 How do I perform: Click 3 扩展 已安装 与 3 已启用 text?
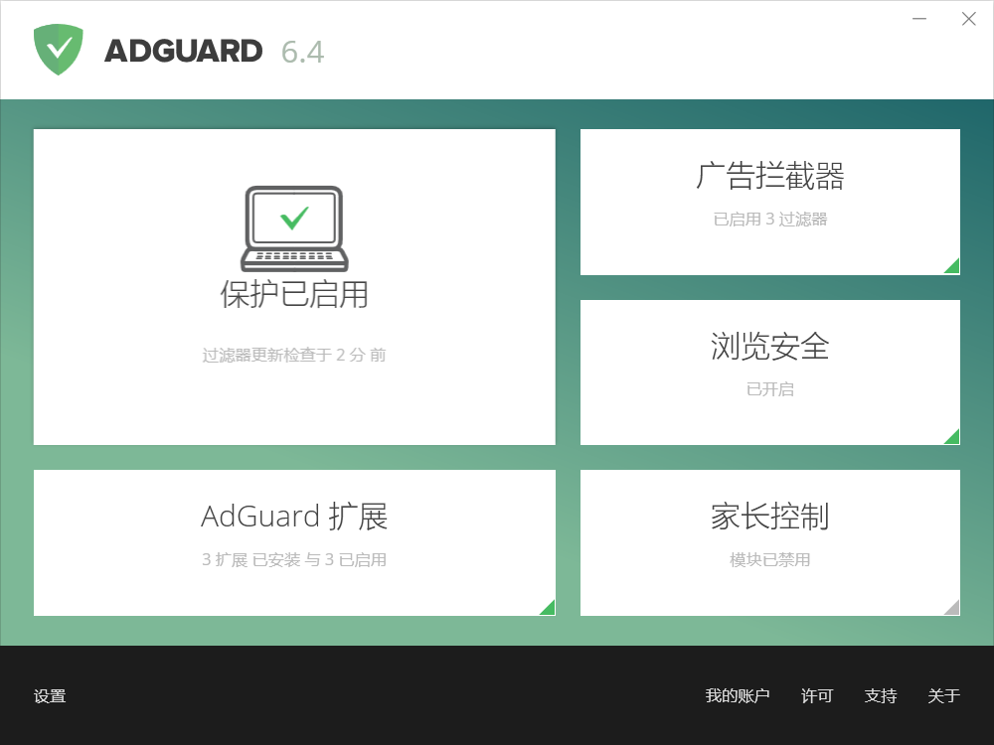tap(294, 559)
